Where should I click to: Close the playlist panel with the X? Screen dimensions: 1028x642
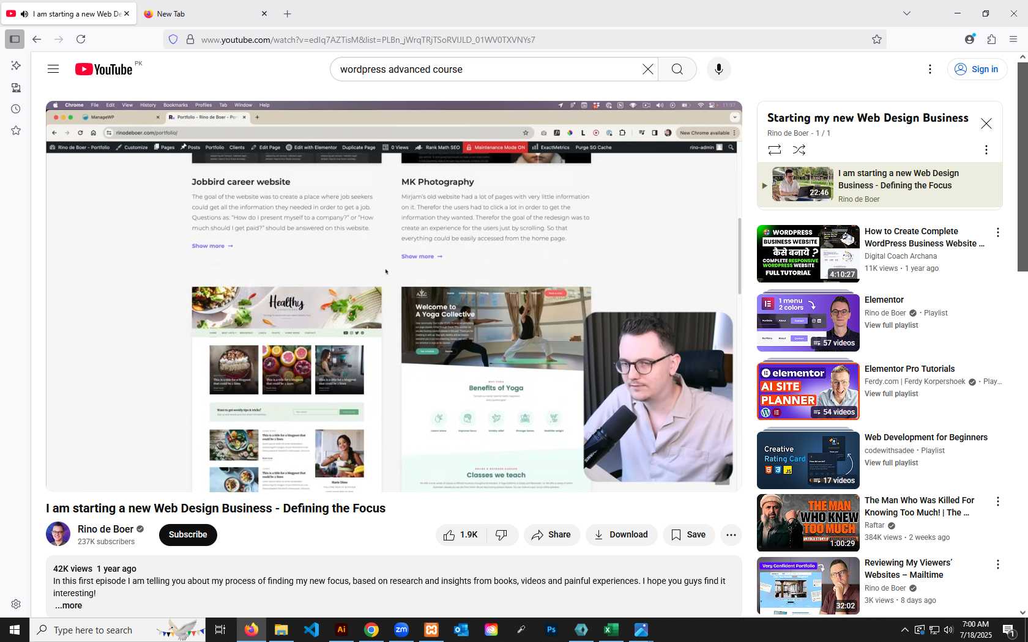(x=986, y=124)
